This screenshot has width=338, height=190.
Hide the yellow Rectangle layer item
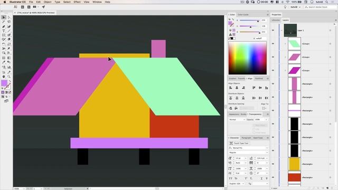(273, 164)
